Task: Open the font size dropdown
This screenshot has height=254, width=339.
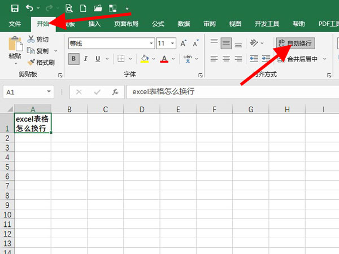Action: (x=174, y=43)
